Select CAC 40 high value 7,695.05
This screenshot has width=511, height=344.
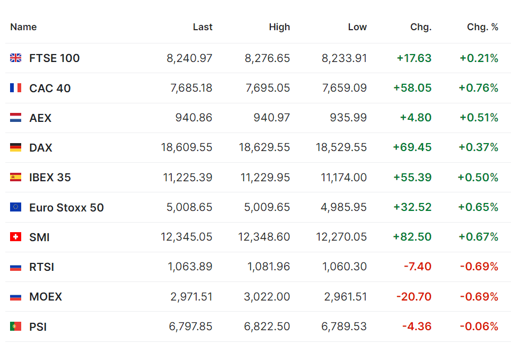click(268, 88)
